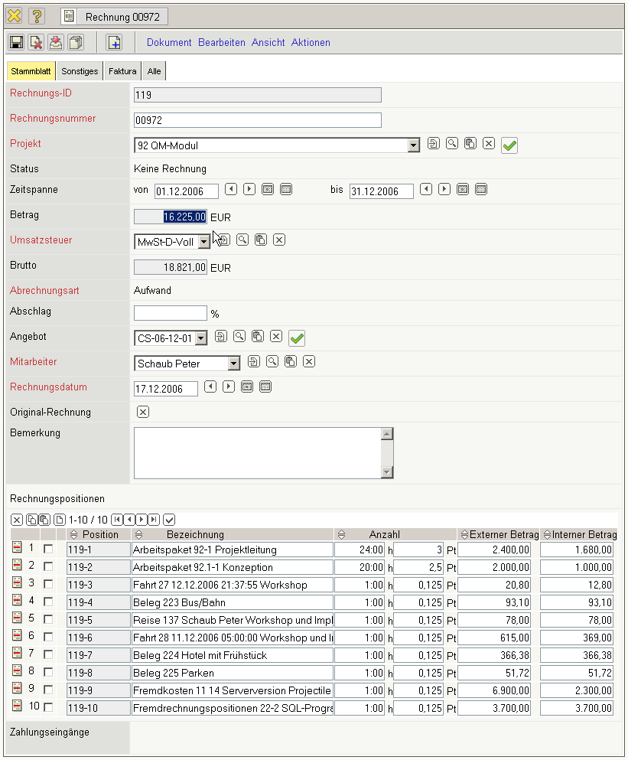Screen dimensions: 628x760
Task: Open the Aktionen menu
Action: pos(311,43)
